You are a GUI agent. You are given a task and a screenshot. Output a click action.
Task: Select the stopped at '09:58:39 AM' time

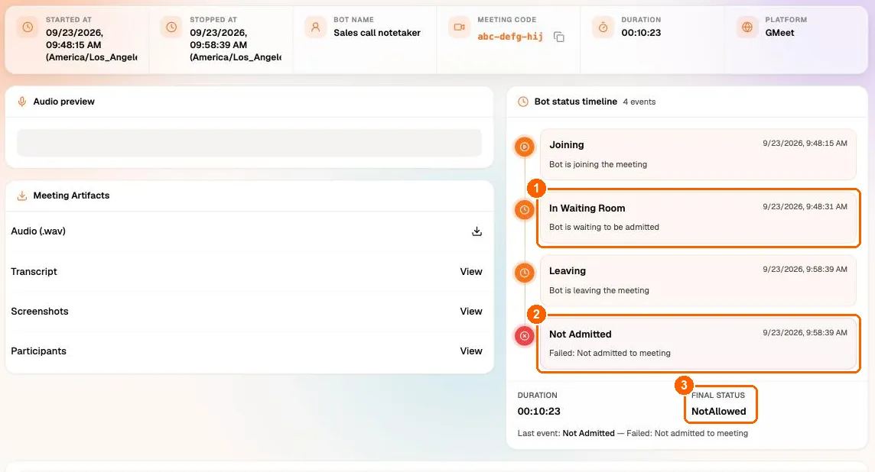tap(218, 45)
